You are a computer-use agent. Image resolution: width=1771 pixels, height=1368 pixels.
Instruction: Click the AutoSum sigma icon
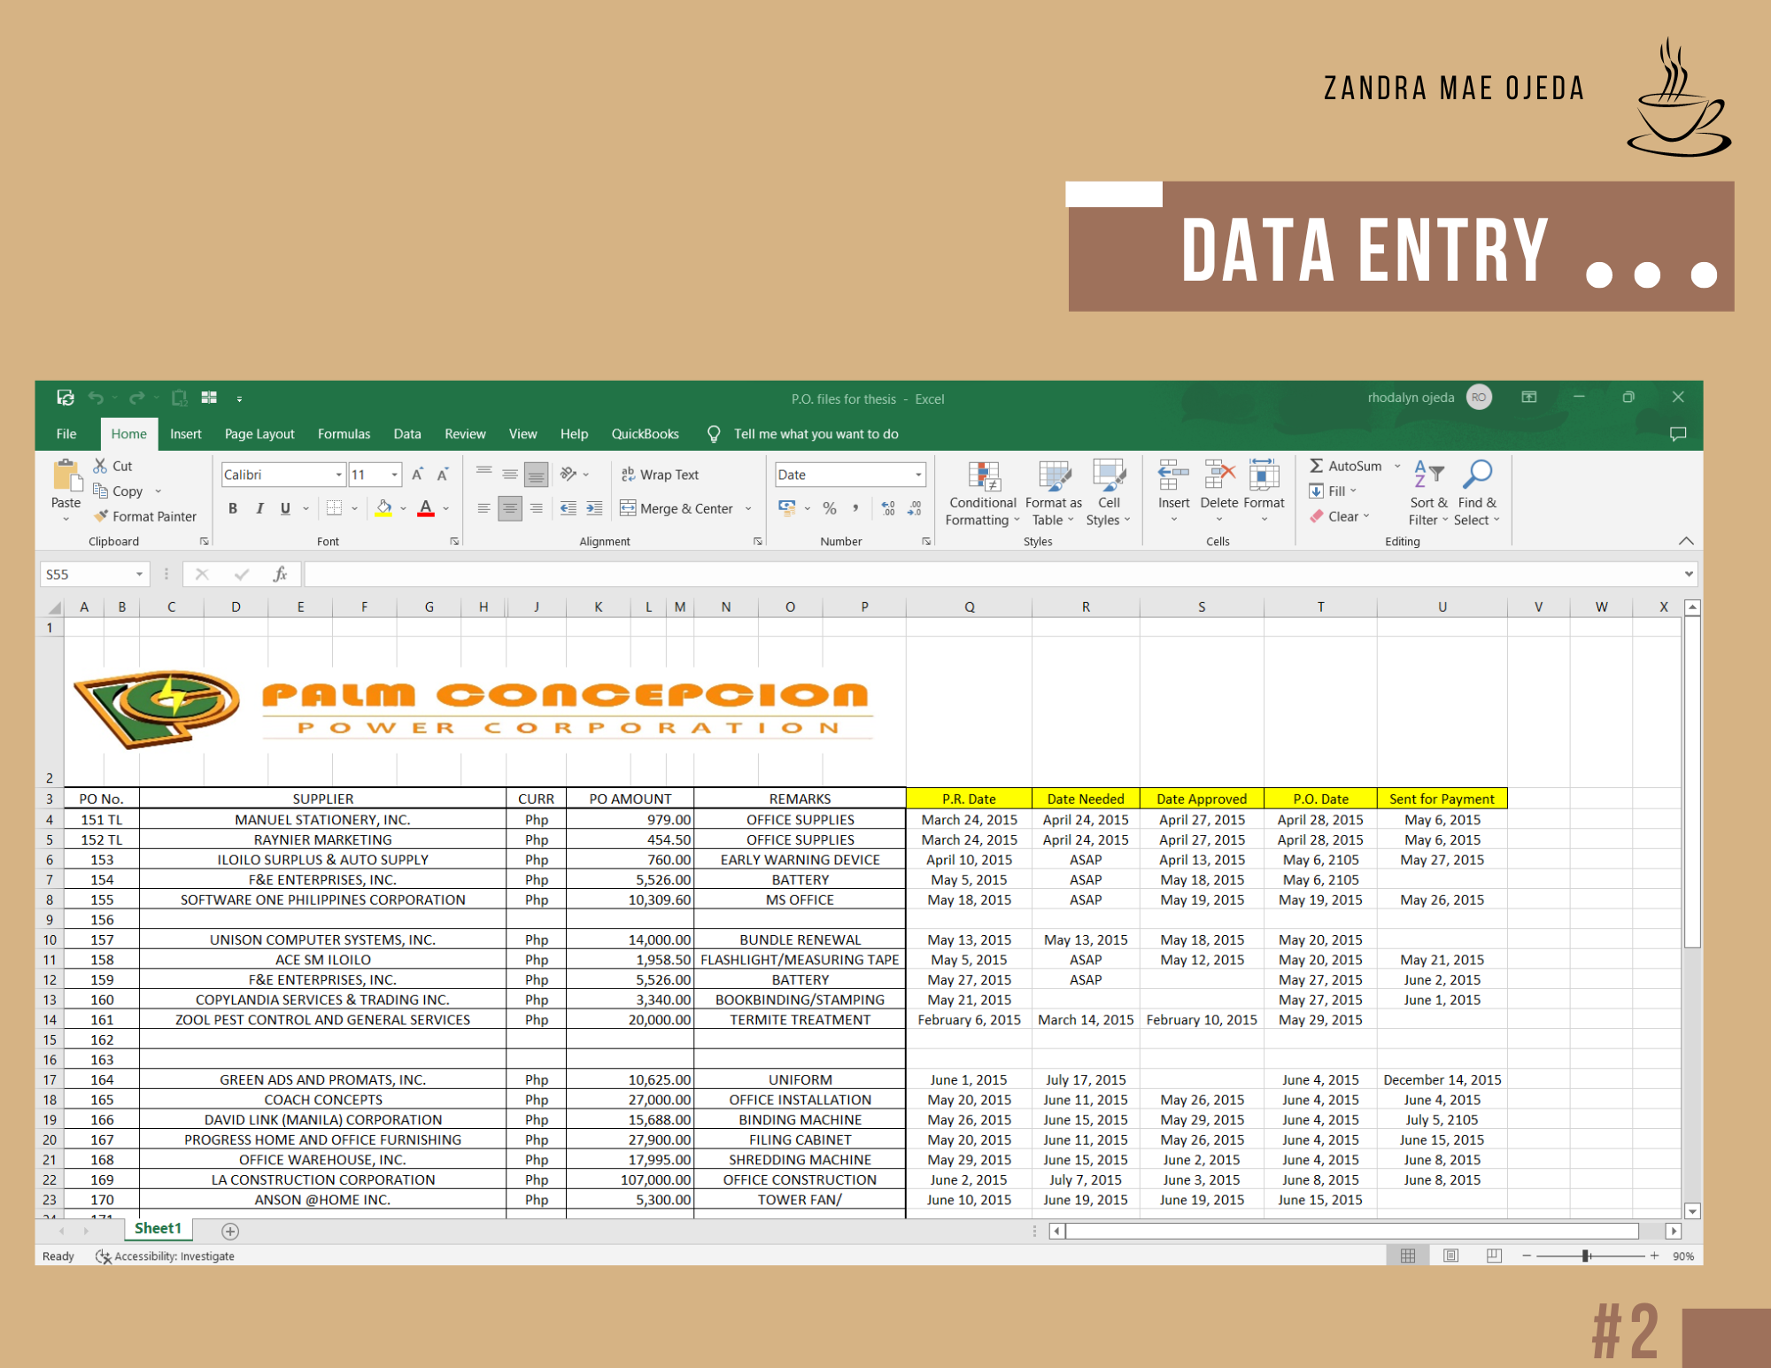[1317, 466]
